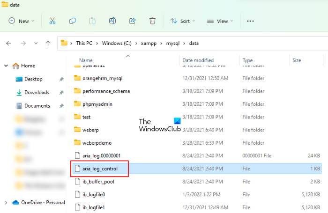Select the orangehrm_mysql folder
Image resolution: width=328 pixels, height=213 pixels.
pyautogui.click(x=103, y=78)
